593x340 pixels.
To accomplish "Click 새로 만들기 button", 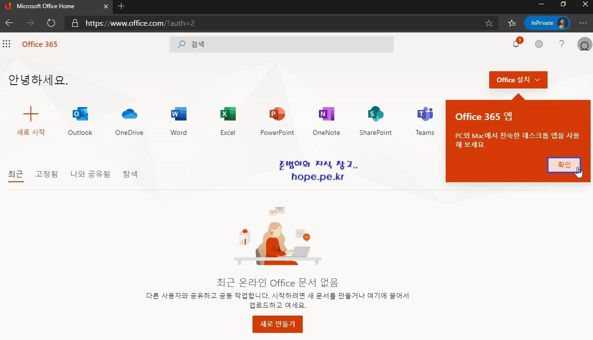I will [277, 324].
